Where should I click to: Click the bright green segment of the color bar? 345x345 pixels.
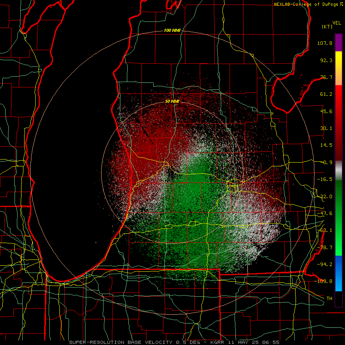point(338,218)
